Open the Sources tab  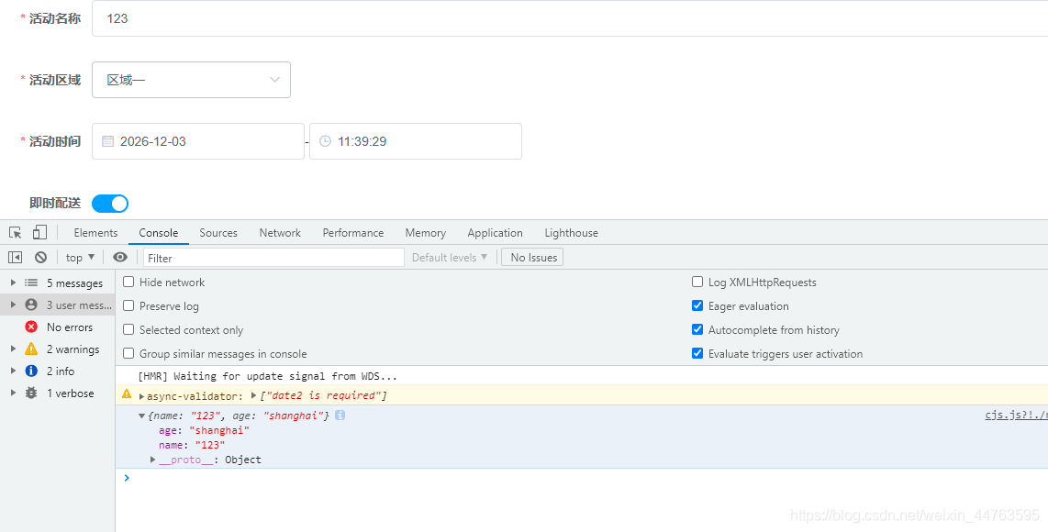tap(218, 233)
